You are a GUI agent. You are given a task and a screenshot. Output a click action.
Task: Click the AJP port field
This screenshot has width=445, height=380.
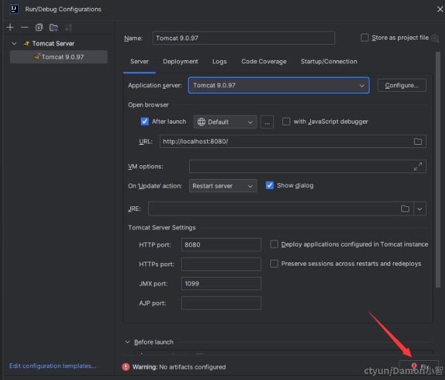coord(221,303)
